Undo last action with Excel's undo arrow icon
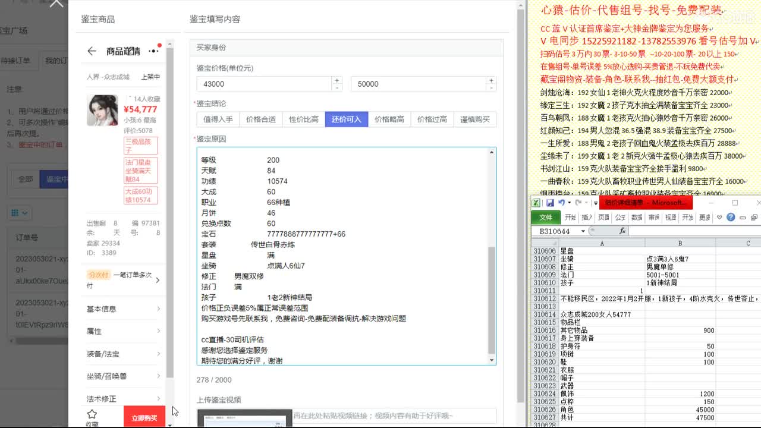Viewport: 761px width, 428px height. 561,203
